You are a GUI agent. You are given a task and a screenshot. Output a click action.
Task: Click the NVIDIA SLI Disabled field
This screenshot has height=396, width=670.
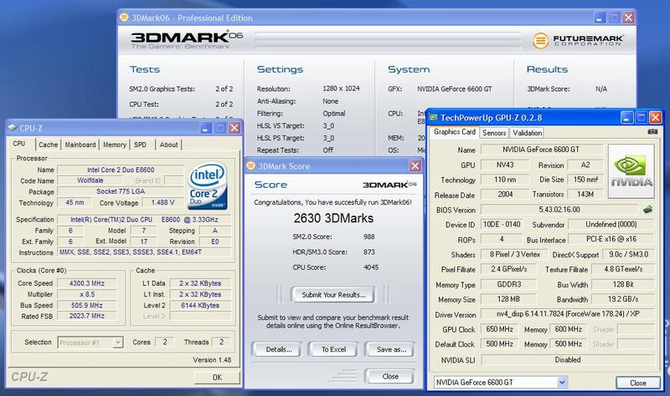pos(568,360)
